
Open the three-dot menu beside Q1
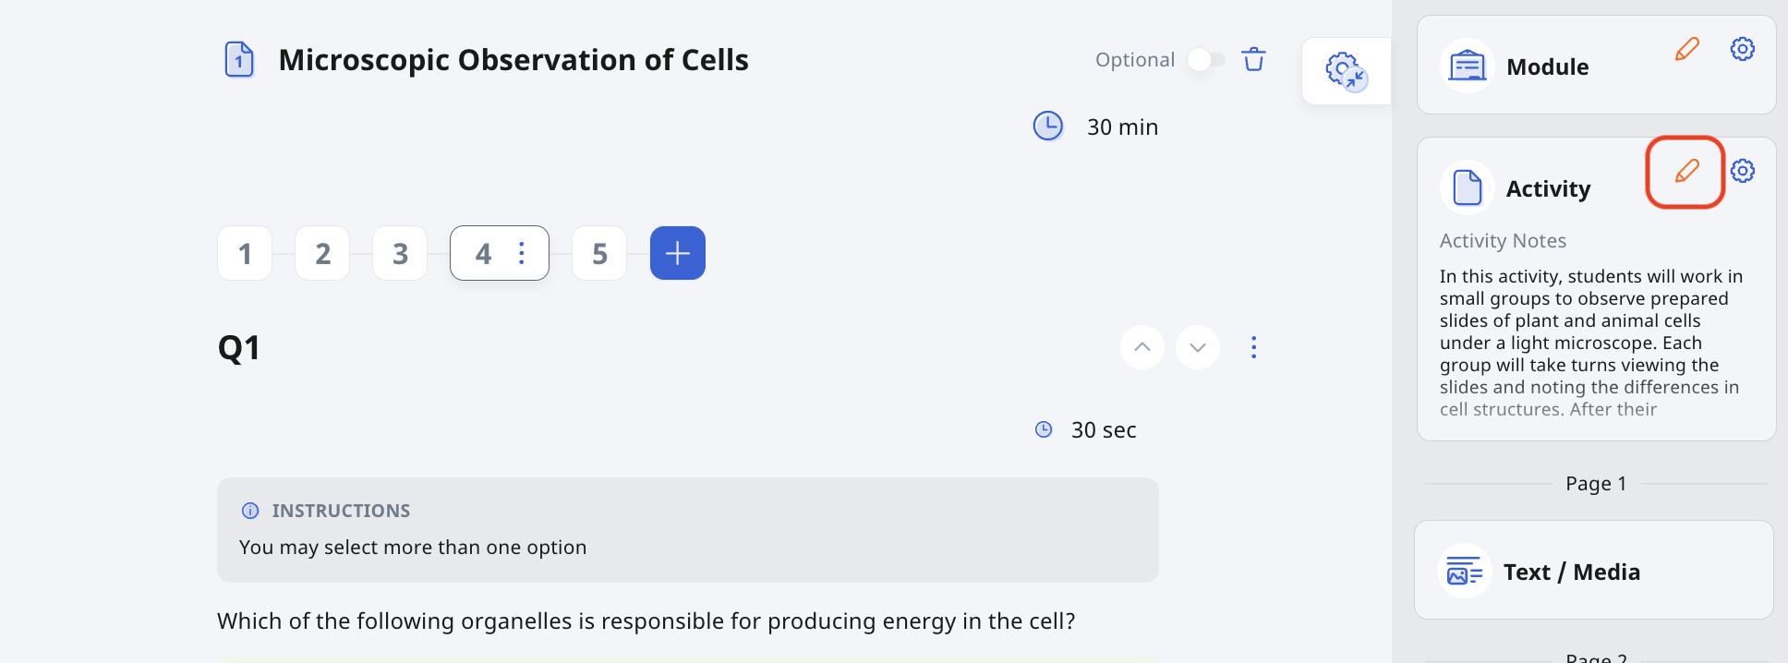point(1253,347)
